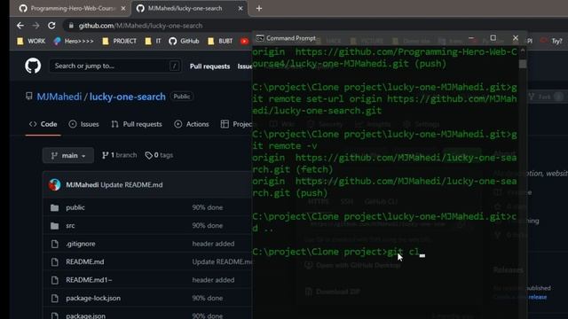Screen dimensions: 568x319
Task: Open the WORK bookmark folder
Action: (x=31, y=42)
